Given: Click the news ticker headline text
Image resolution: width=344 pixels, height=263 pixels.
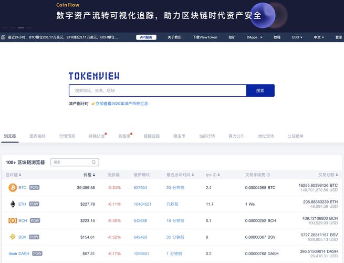Looking at the screenshot, I should [x=63, y=37].
